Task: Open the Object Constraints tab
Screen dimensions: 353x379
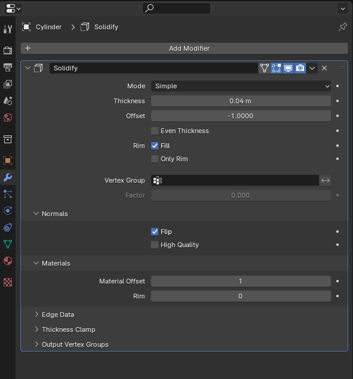Action: [8, 227]
